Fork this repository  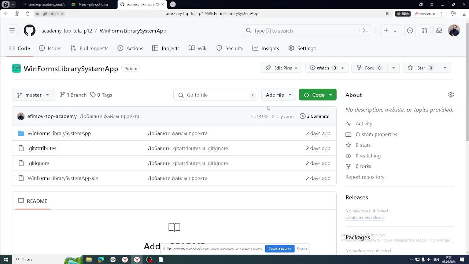pyautogui.click(x=369, y=68)
